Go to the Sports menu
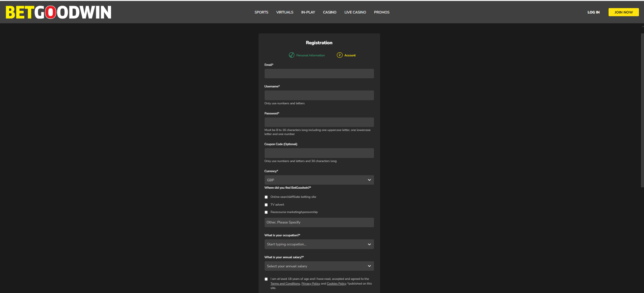This screenshot has width=644, height=293. point(261,12)
